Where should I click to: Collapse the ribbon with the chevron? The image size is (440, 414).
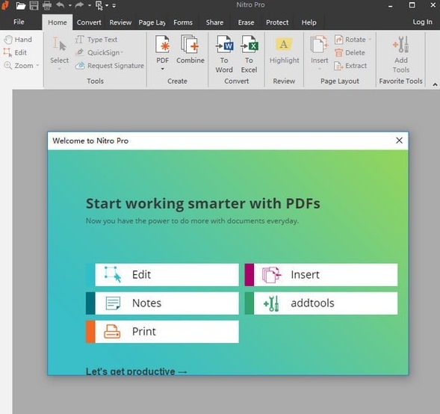(x=435, y=84)
